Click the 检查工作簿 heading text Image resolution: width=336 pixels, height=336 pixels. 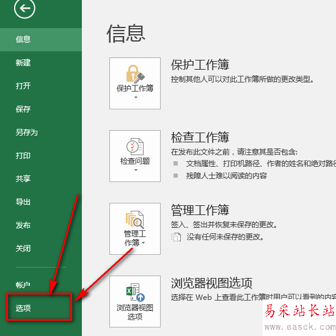(x=200, y=137)
